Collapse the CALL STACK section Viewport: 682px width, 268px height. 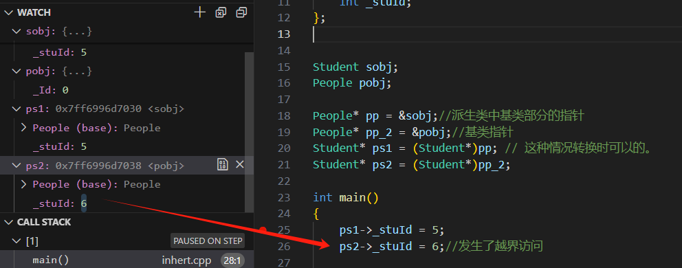pyautogui.click(x=8, y=223)
